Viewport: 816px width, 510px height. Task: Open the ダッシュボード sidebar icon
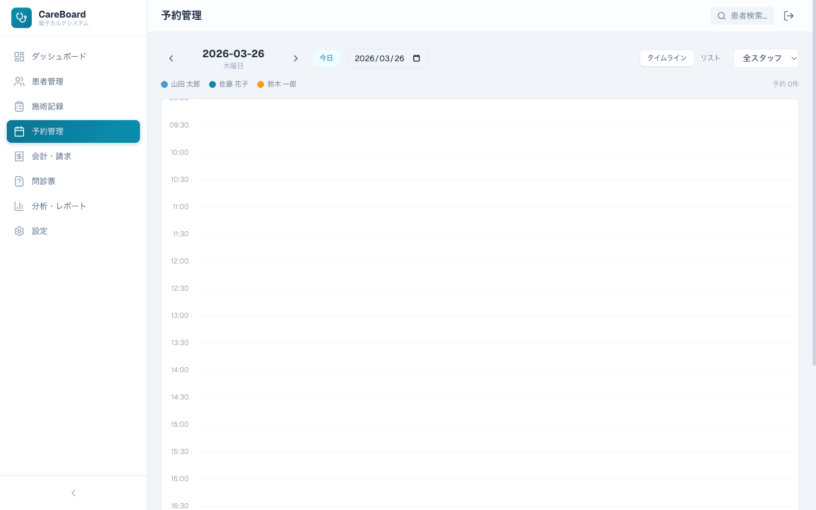19,56
